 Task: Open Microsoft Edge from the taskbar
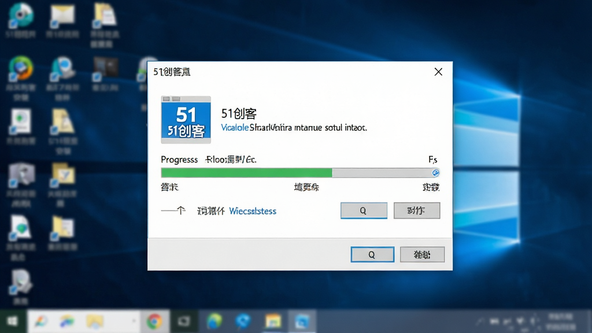(x=214, y=321)
